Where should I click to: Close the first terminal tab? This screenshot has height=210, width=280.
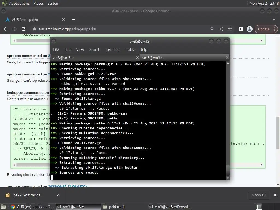[x=137, y=57]
